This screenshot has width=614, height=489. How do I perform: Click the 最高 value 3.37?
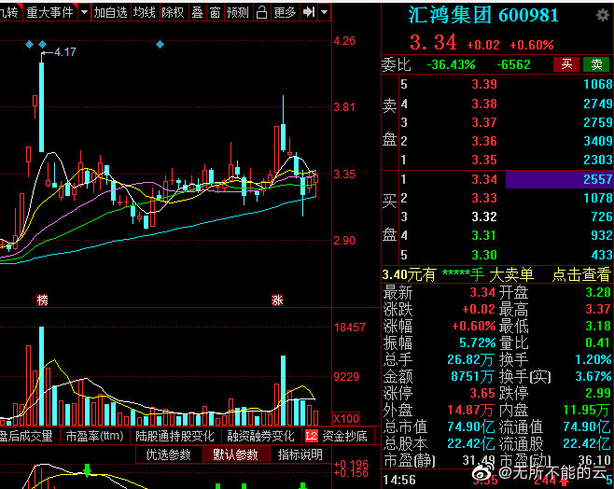click(x=598, y=309)
